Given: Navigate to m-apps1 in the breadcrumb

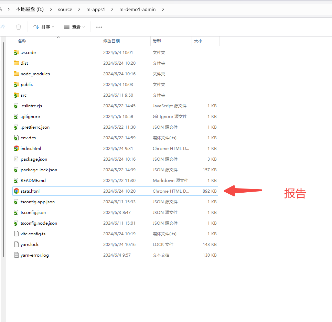Looking at the screenshot, I should point(96,9).
